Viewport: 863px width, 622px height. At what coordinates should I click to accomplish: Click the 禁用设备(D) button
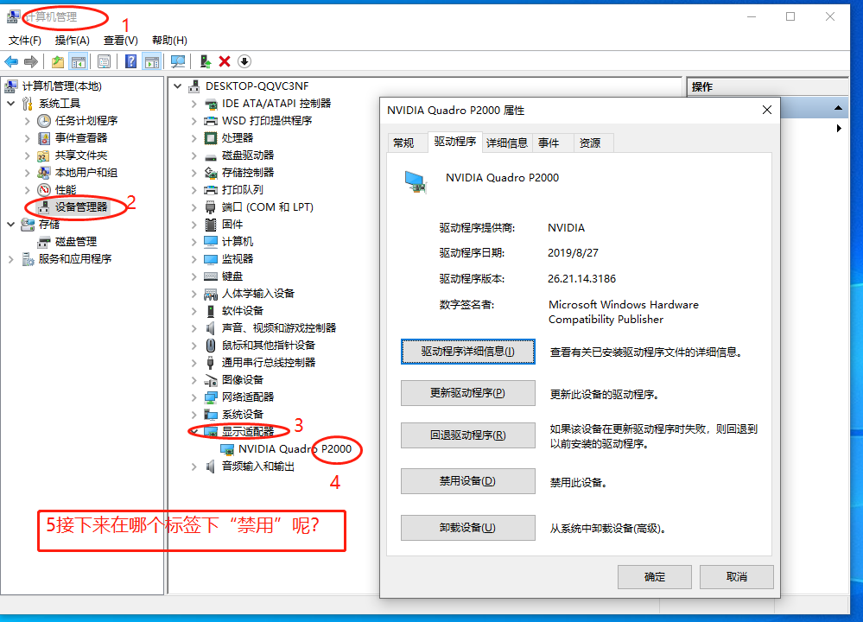[468, 481]
